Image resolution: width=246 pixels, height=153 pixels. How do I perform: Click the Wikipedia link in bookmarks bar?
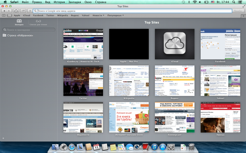63,15
